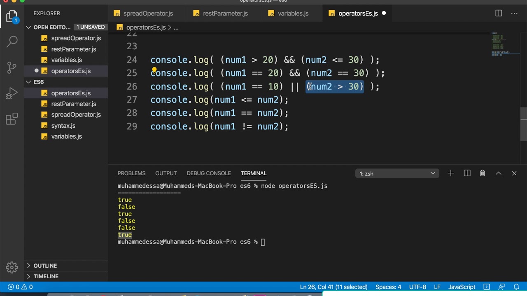Create a new terminal with plus icon
Image resolution: width=527 pixels, height=296 pixels.
[x=451, y=173]
